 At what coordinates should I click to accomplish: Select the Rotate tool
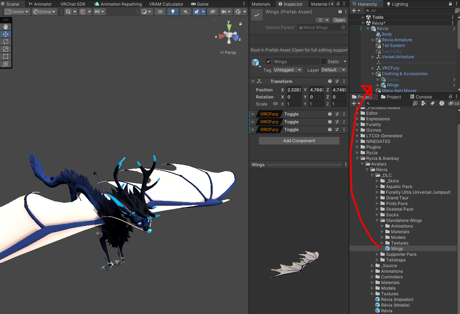pos(6,42)
